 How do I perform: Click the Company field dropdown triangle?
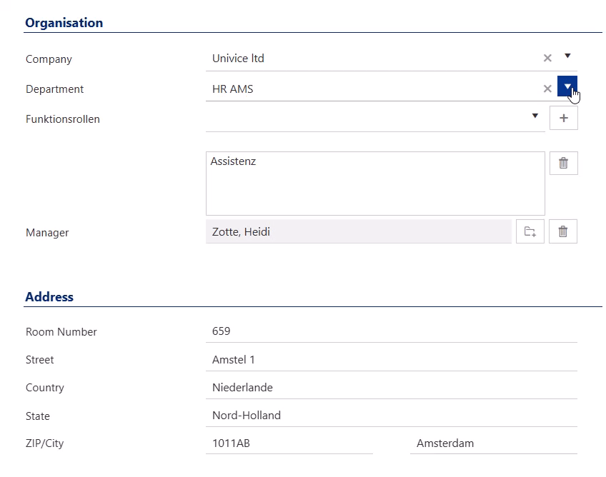[x=567, y=56]
